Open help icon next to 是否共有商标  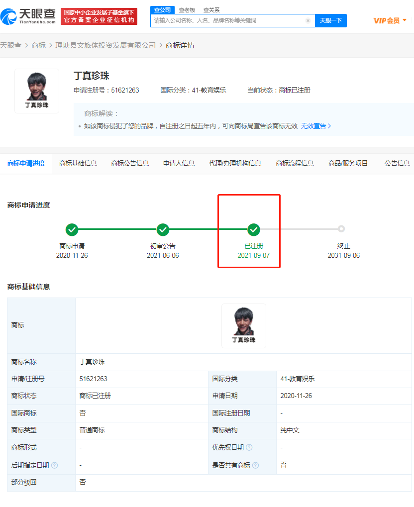[256, 465]
